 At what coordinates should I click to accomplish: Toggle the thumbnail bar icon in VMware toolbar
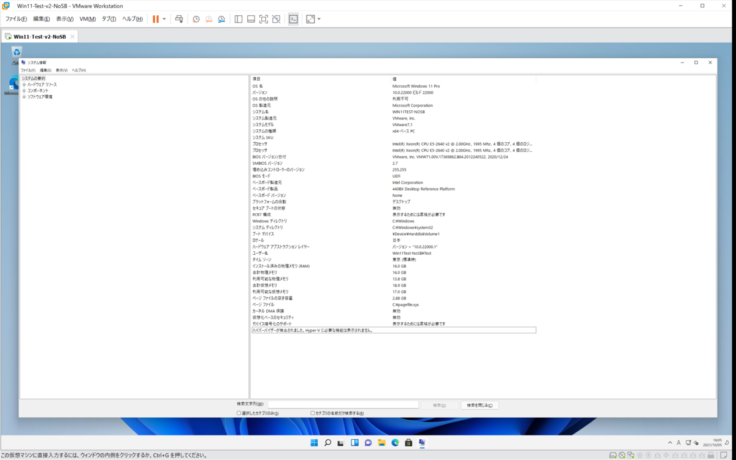(x=251, y=19)
